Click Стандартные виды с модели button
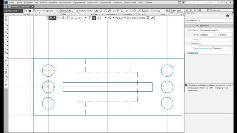The width and height of the screenshot is (237, 133). pos(175,11)
